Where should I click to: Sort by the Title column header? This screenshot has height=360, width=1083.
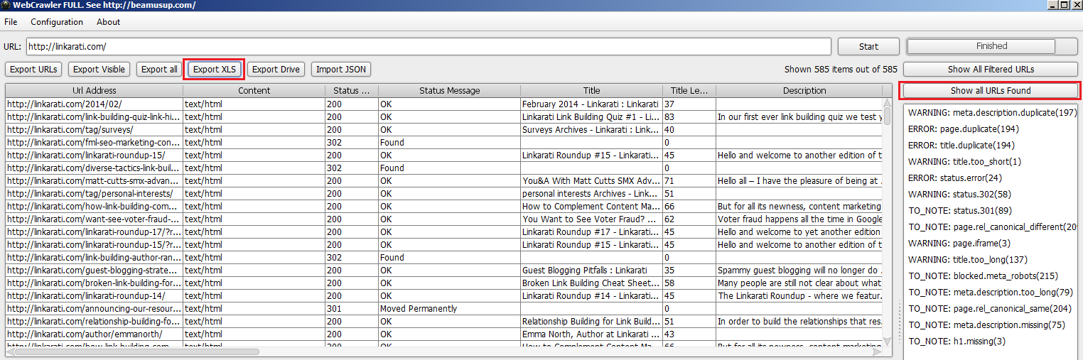[591, 91]
